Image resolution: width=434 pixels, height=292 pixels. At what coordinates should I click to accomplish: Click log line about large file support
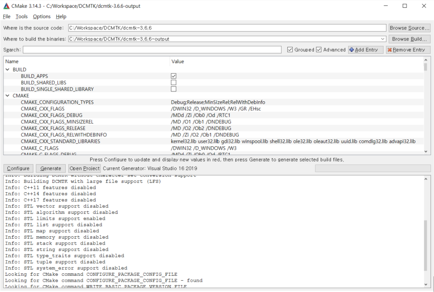pos(83,181)
